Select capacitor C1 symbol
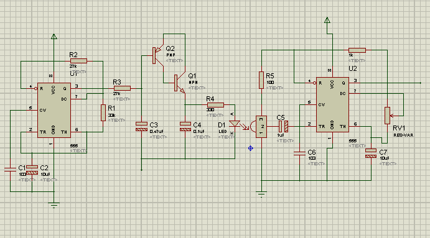430x238 pixels. (x=10, y=169)
